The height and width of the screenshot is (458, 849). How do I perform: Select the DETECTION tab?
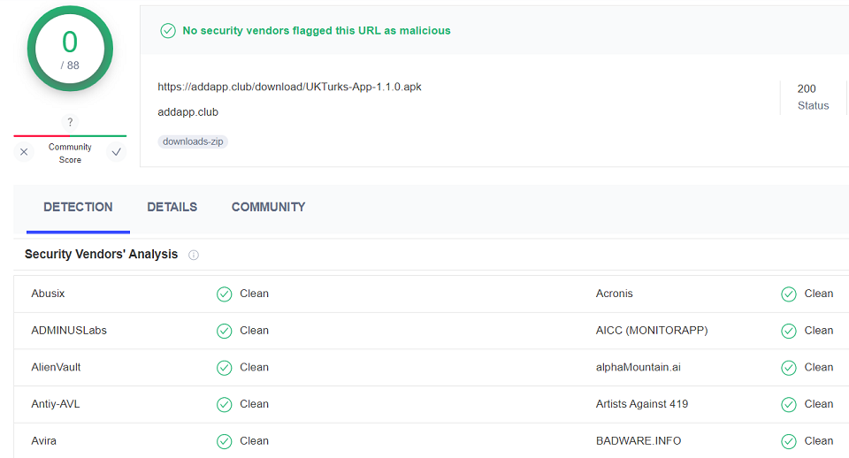(78, 208)
